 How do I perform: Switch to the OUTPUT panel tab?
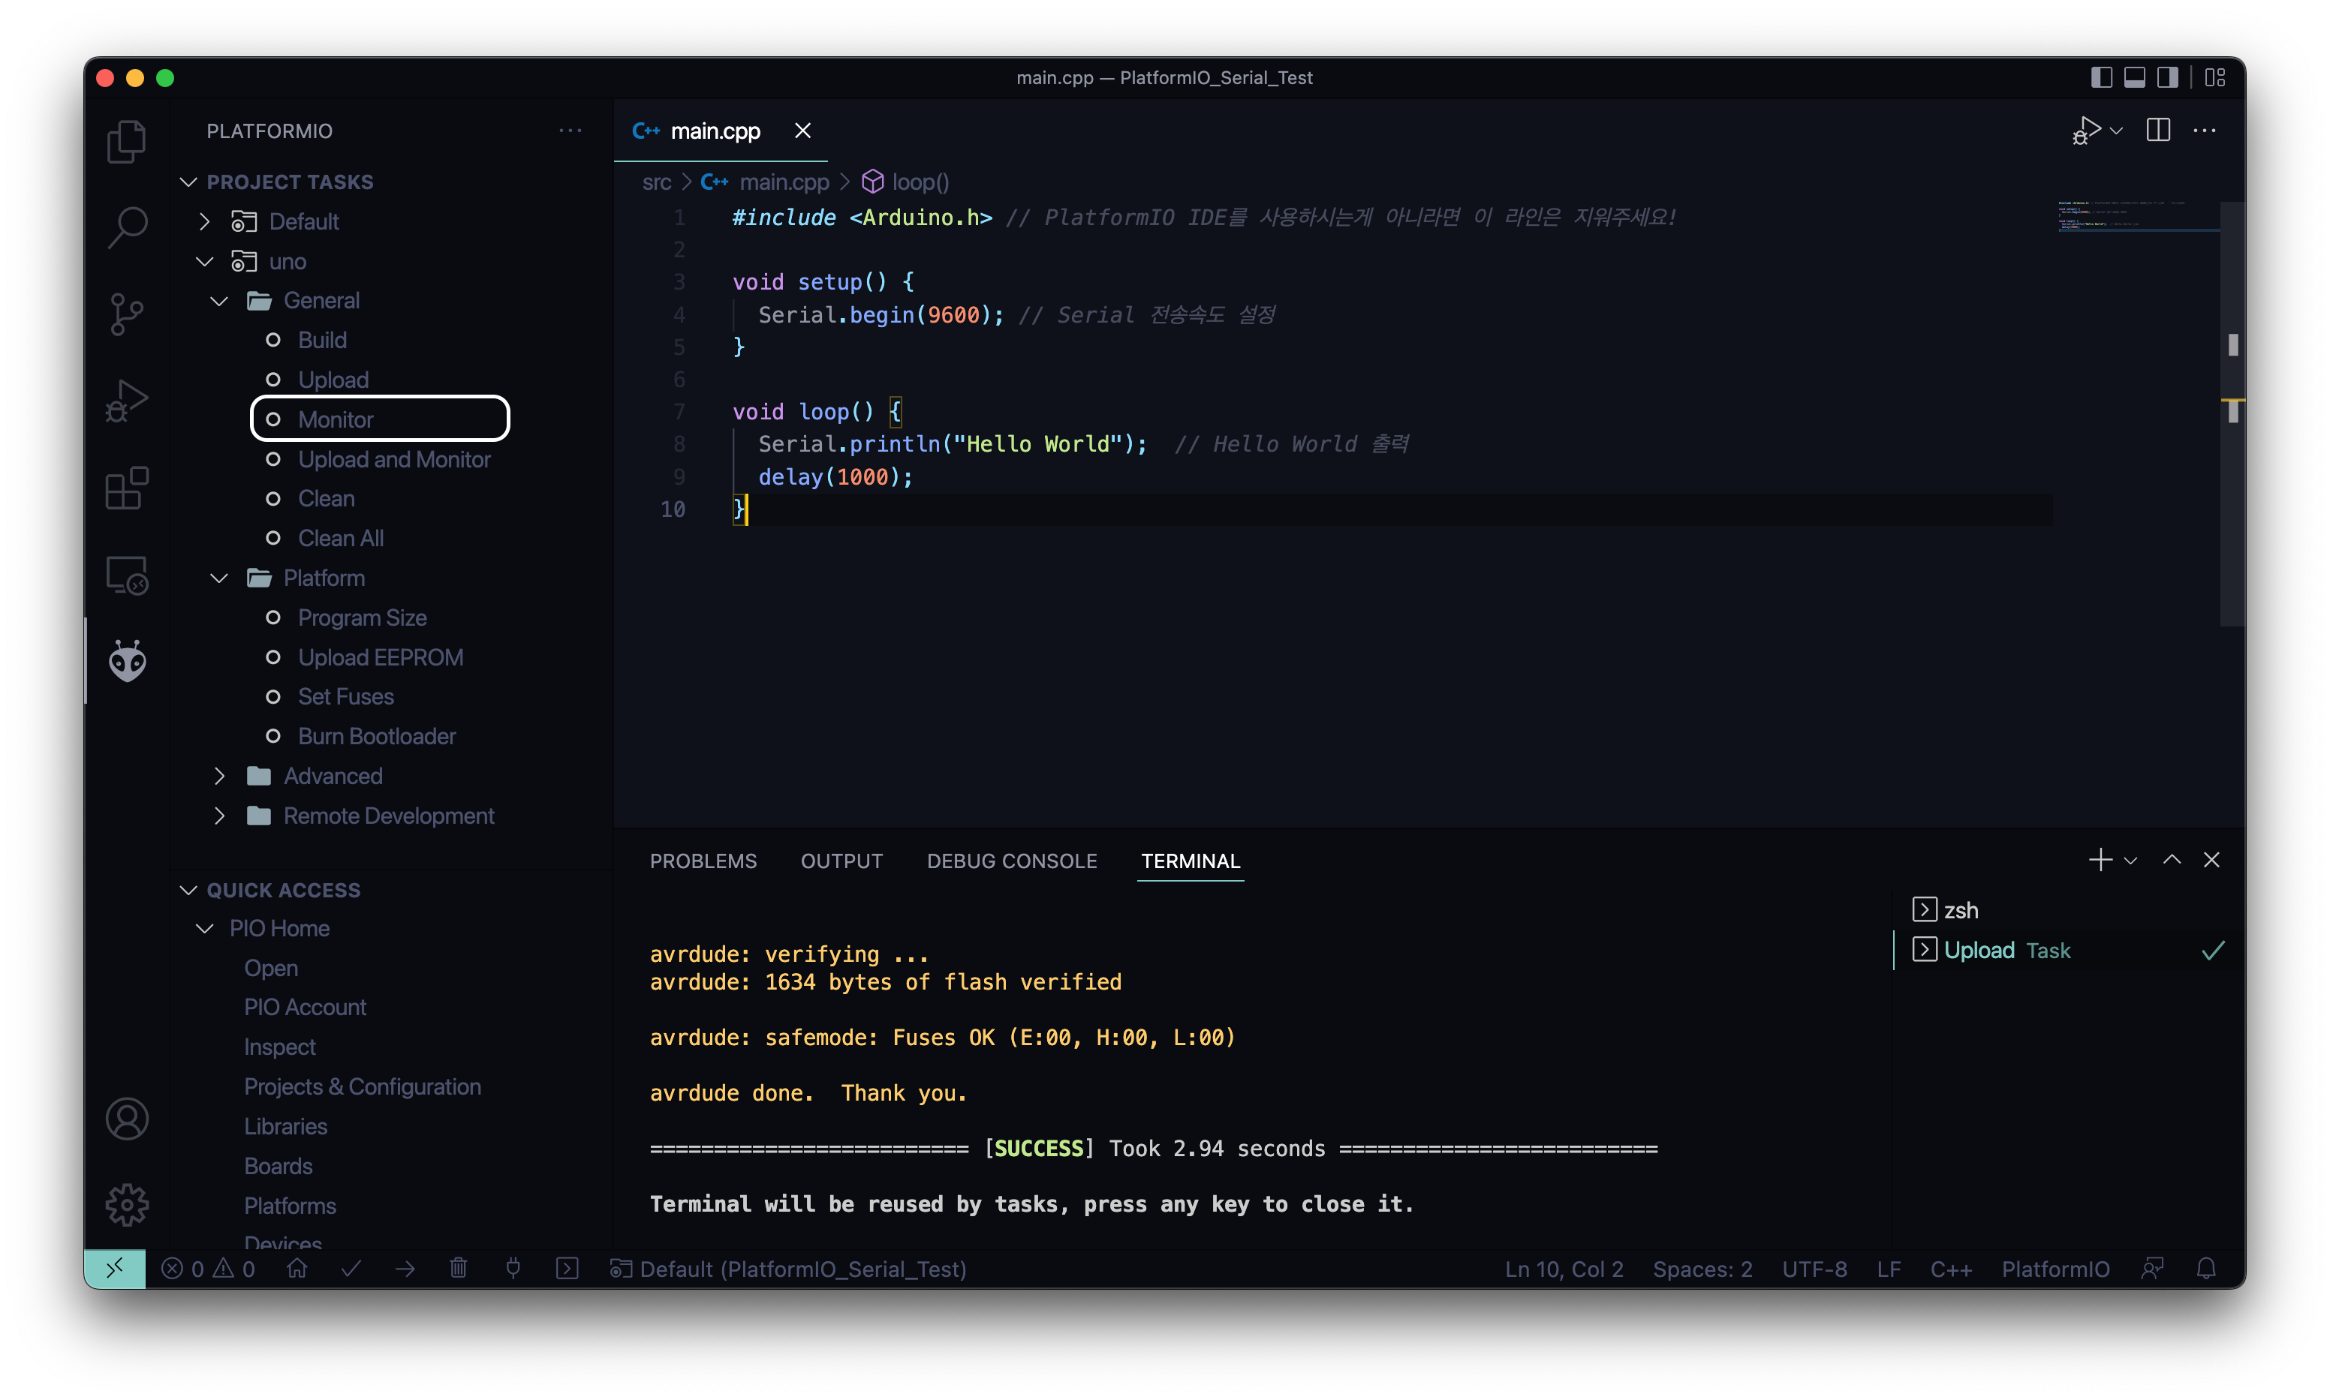point(841,861)
